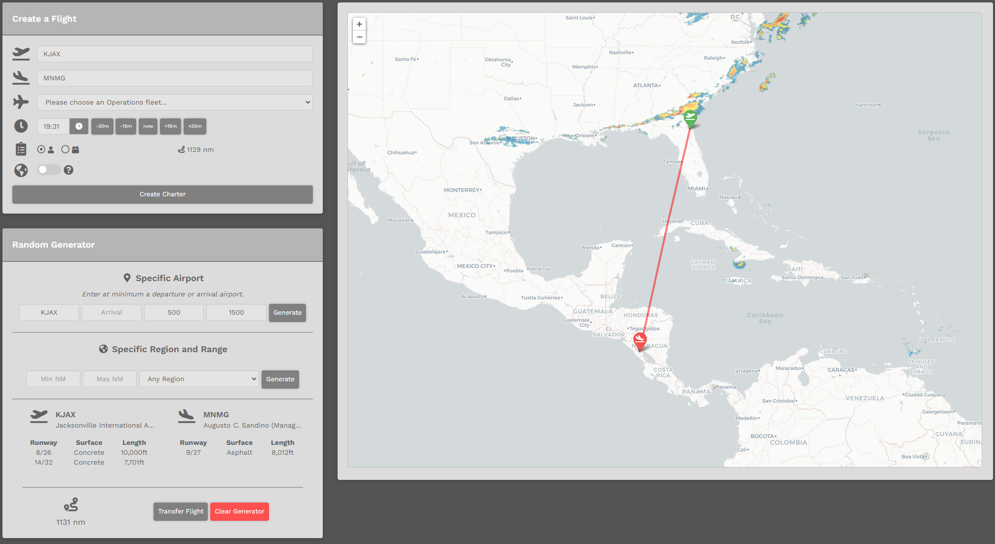Viewport: 995px width, 544px height.
Task: Select the passenger radio option
Action: pyautogui.click(x=41, y=149)
